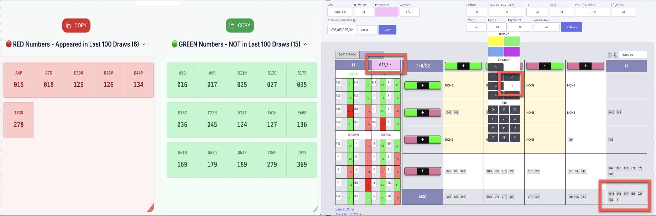Click the plus on the pink-green bar in the header row
656x216 pixels.
click(x=545, y=66)
